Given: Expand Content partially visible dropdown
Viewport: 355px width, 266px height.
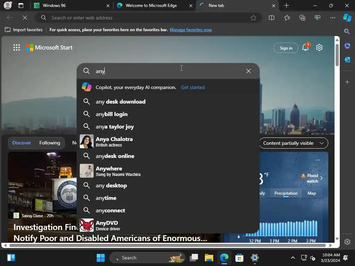Looking at the screenshot, I should click(294, 143).
